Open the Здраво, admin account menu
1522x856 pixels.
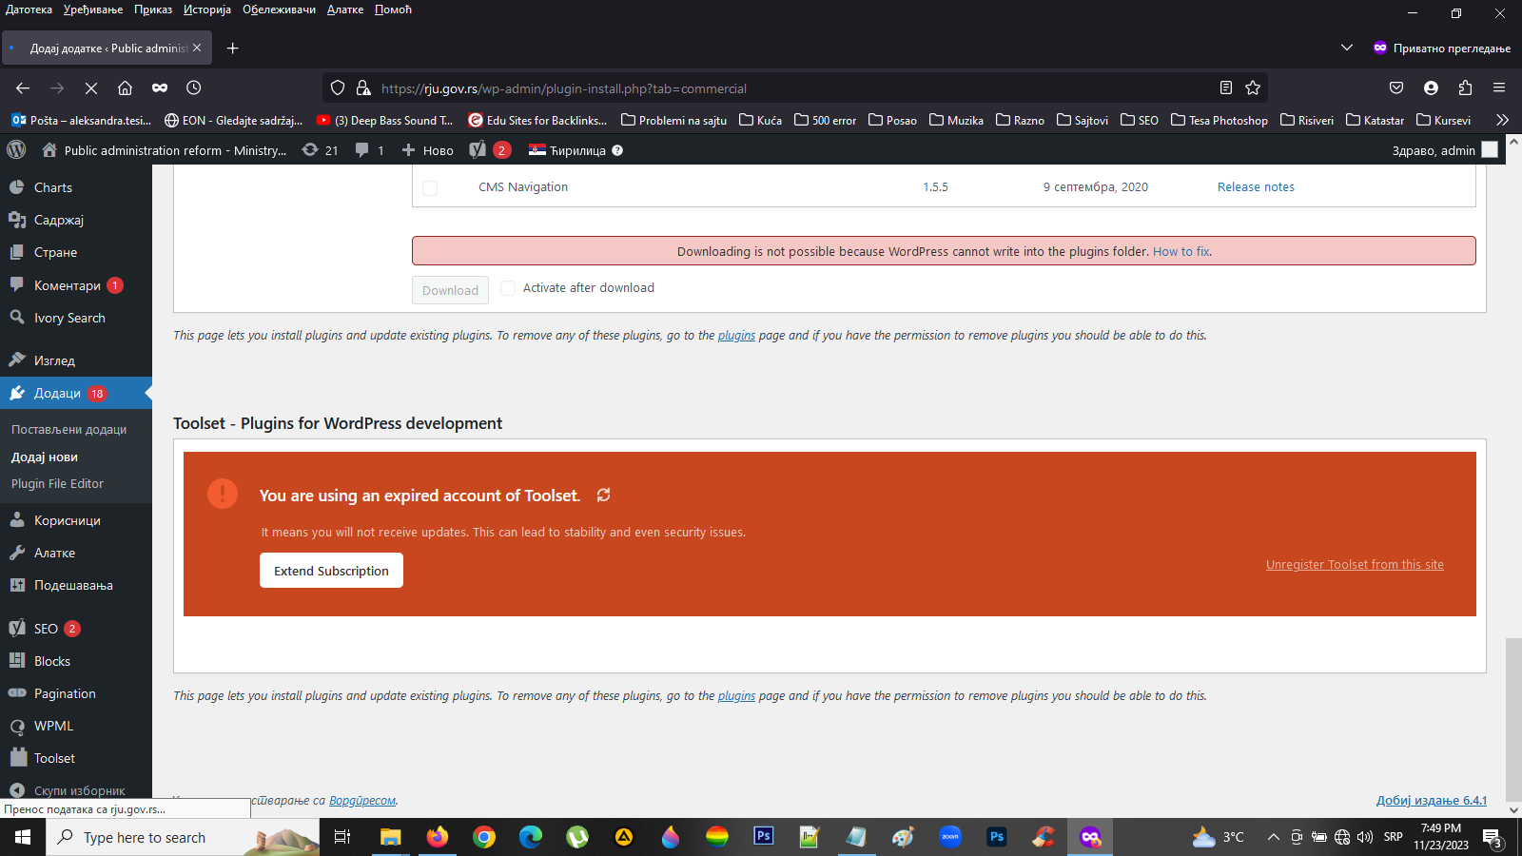coord(1445,150)
